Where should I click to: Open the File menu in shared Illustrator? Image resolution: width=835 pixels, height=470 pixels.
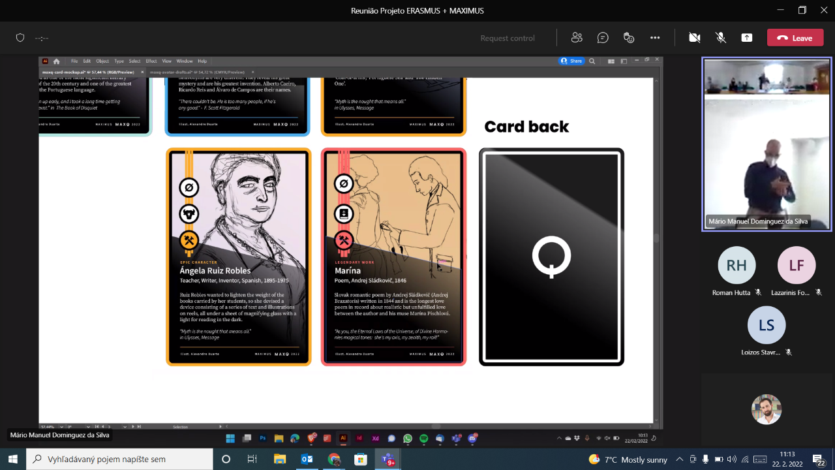point(74,61)
